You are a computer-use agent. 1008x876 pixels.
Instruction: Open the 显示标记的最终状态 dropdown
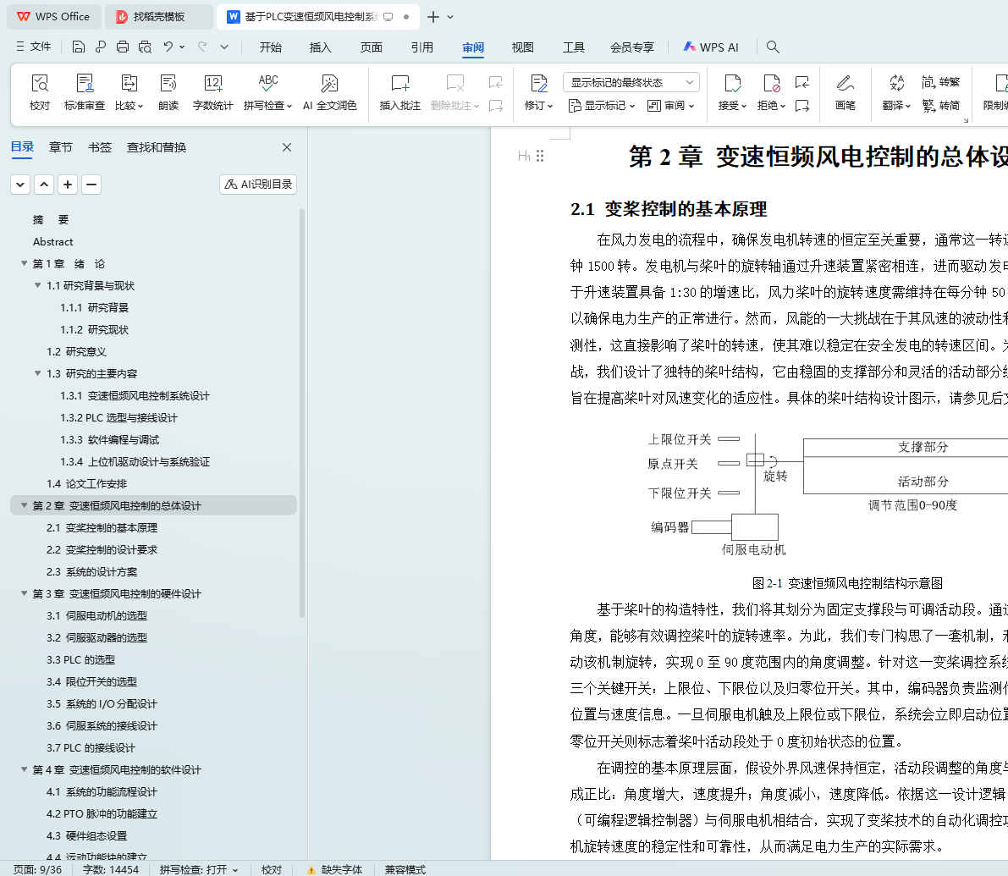point(631,82)
